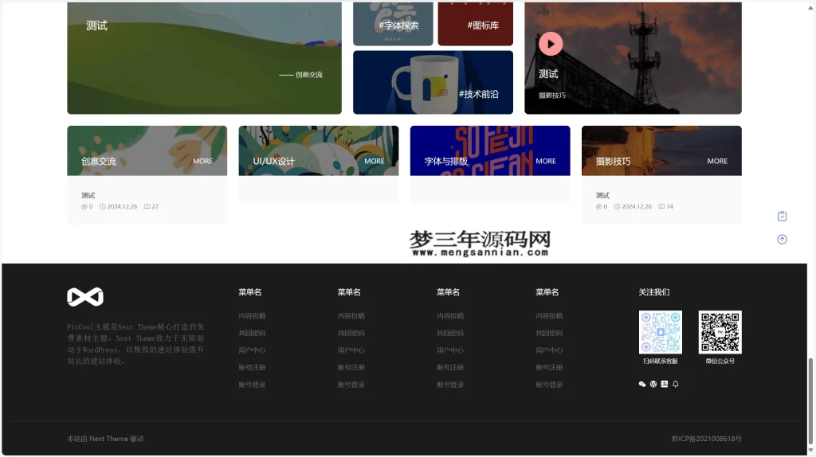Open the 测试 title on the tower video card
816x457 pixels.
pyautogui.click(x=548, y=74)
